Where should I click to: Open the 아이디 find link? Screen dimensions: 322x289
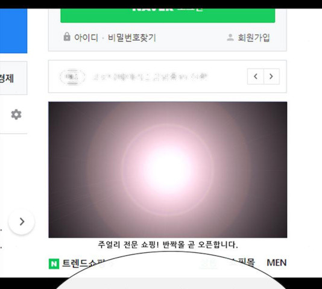[86, 37]
